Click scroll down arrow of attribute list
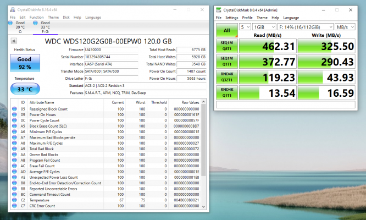Viewport: 366px width, 220px height. point(203,206)
